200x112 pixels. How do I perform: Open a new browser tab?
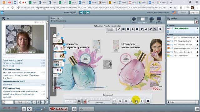tap(171, 2)
